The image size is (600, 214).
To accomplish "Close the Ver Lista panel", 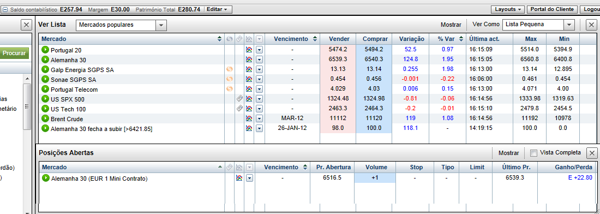I will click(x=592, y=25).
